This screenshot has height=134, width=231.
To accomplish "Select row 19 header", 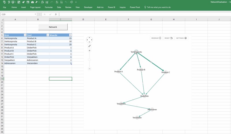I will click(2, 79).
